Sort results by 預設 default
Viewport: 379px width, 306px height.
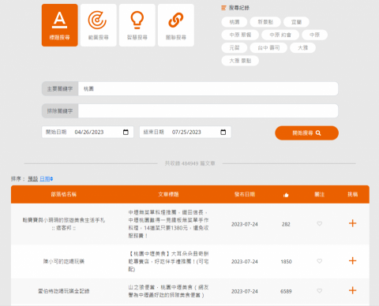coord(33,179)
